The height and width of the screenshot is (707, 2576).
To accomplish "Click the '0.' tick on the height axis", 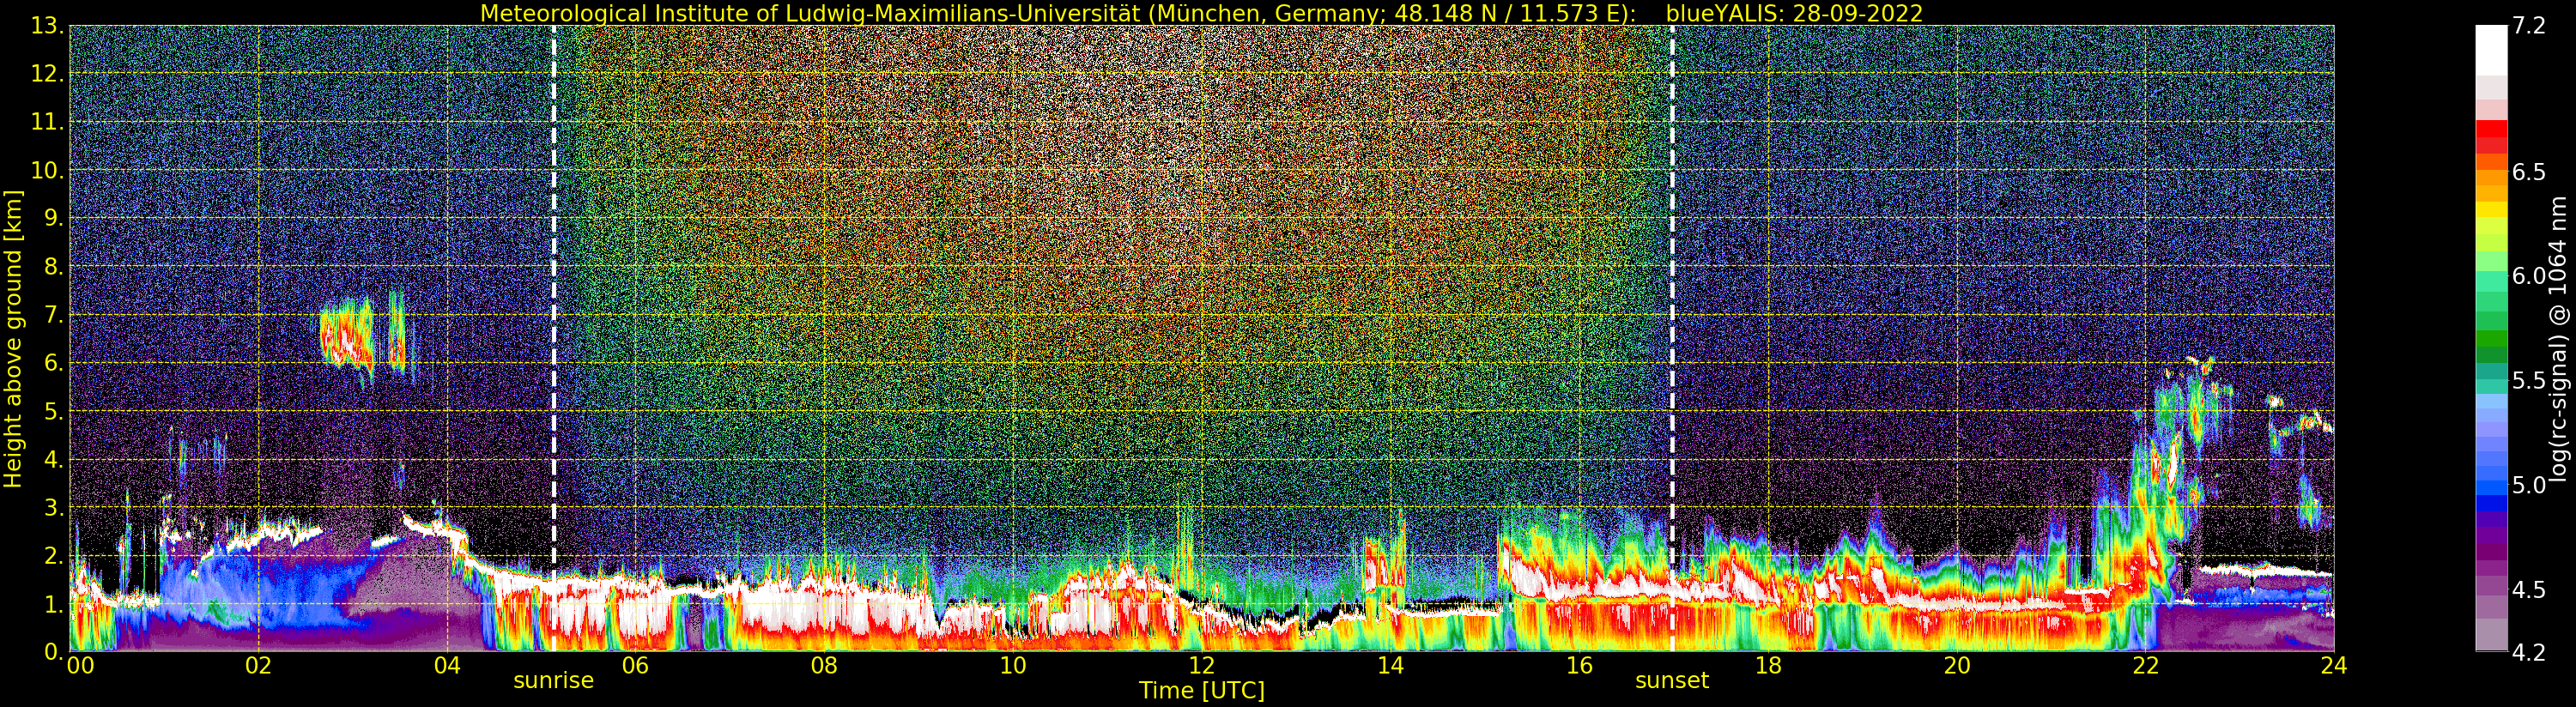I will point(54,652).
